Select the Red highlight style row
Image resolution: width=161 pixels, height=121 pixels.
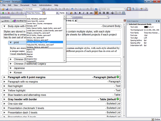pyautogui.click(x=62, y=86)
